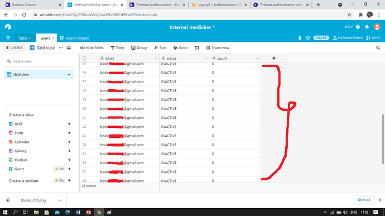Click Hide fields
This screenshot has width=385, height=216.
click(x=92, y=47)
